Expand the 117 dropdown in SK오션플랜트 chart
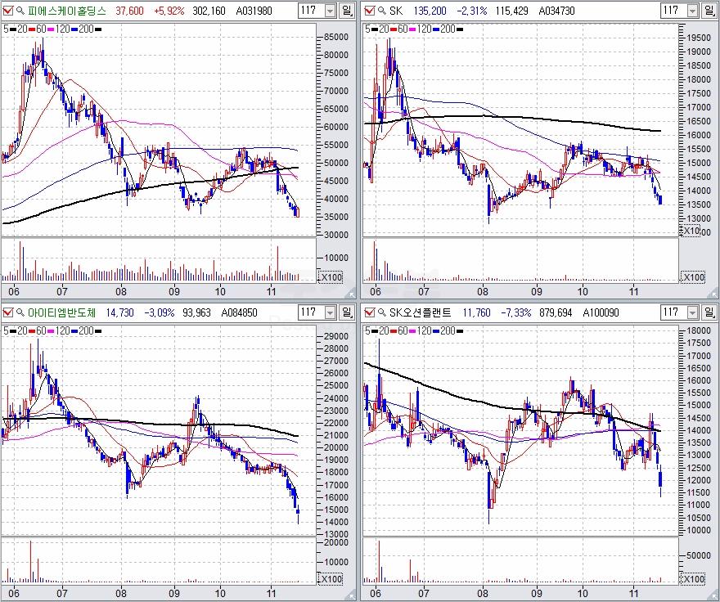 (x=691, y=312)
